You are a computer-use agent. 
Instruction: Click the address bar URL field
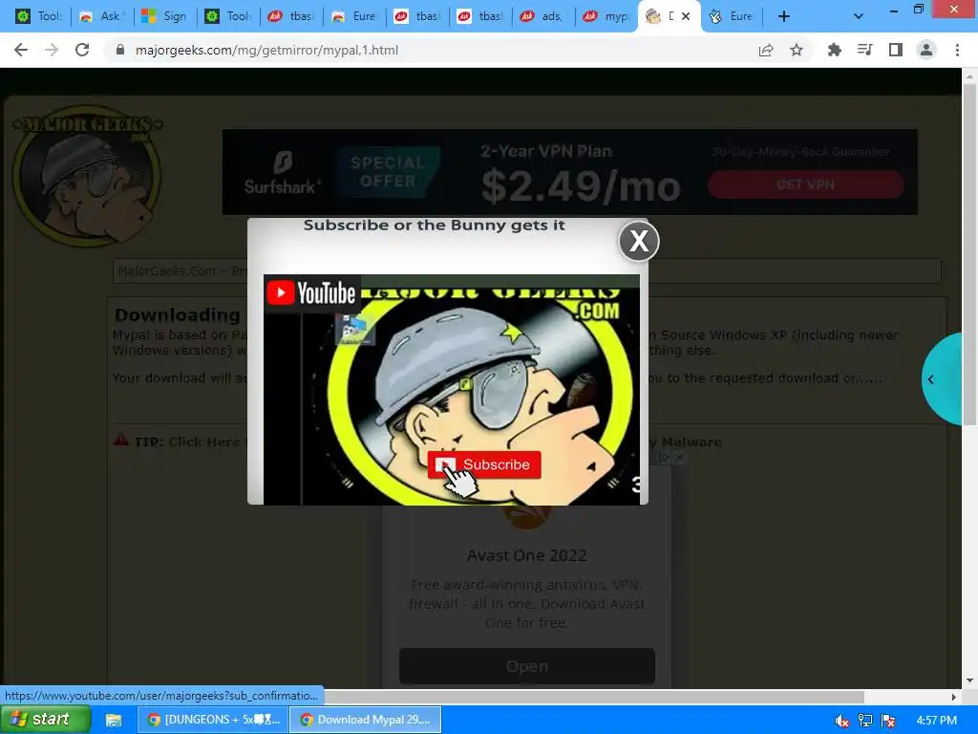click(431, 50)
